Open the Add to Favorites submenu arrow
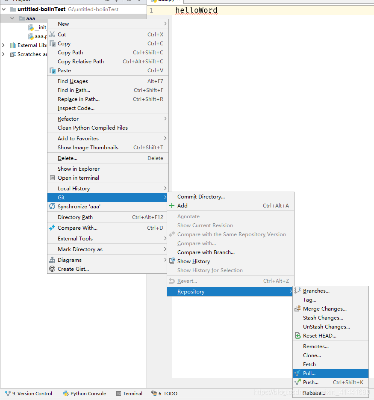Screen dimensions: 374x400 coord(165,138)
